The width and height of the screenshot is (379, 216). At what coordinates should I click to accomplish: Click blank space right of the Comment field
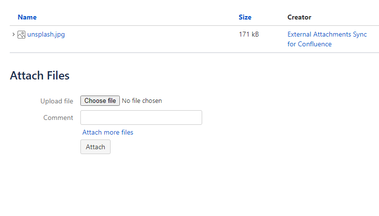283,118
